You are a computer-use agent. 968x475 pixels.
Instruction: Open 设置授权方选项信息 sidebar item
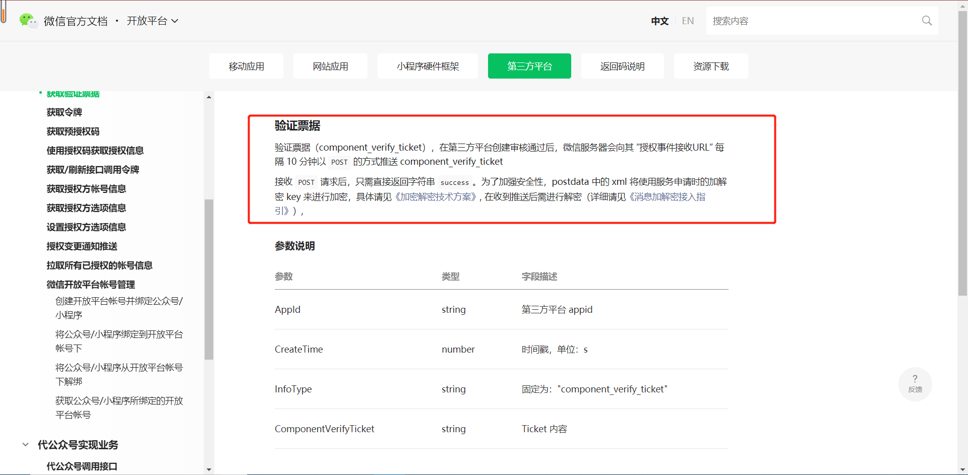[86, 227]
